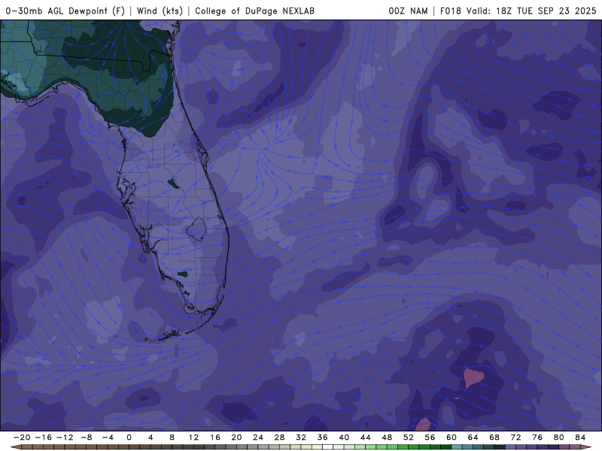Image resolution: width=602 pixels, height=451 pixels.
Task: Click the -16 value on the color scale
Action: (x=43, y=437)
